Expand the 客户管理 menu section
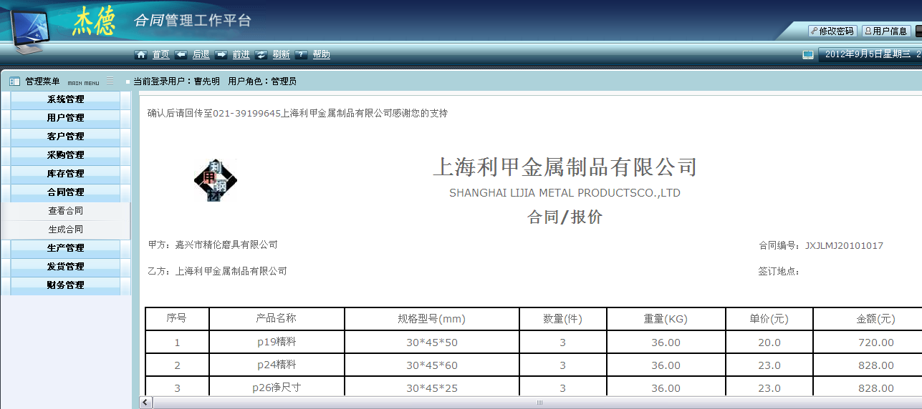The width and height of the screenshot is (922, 409). click(x=65, y=137)
